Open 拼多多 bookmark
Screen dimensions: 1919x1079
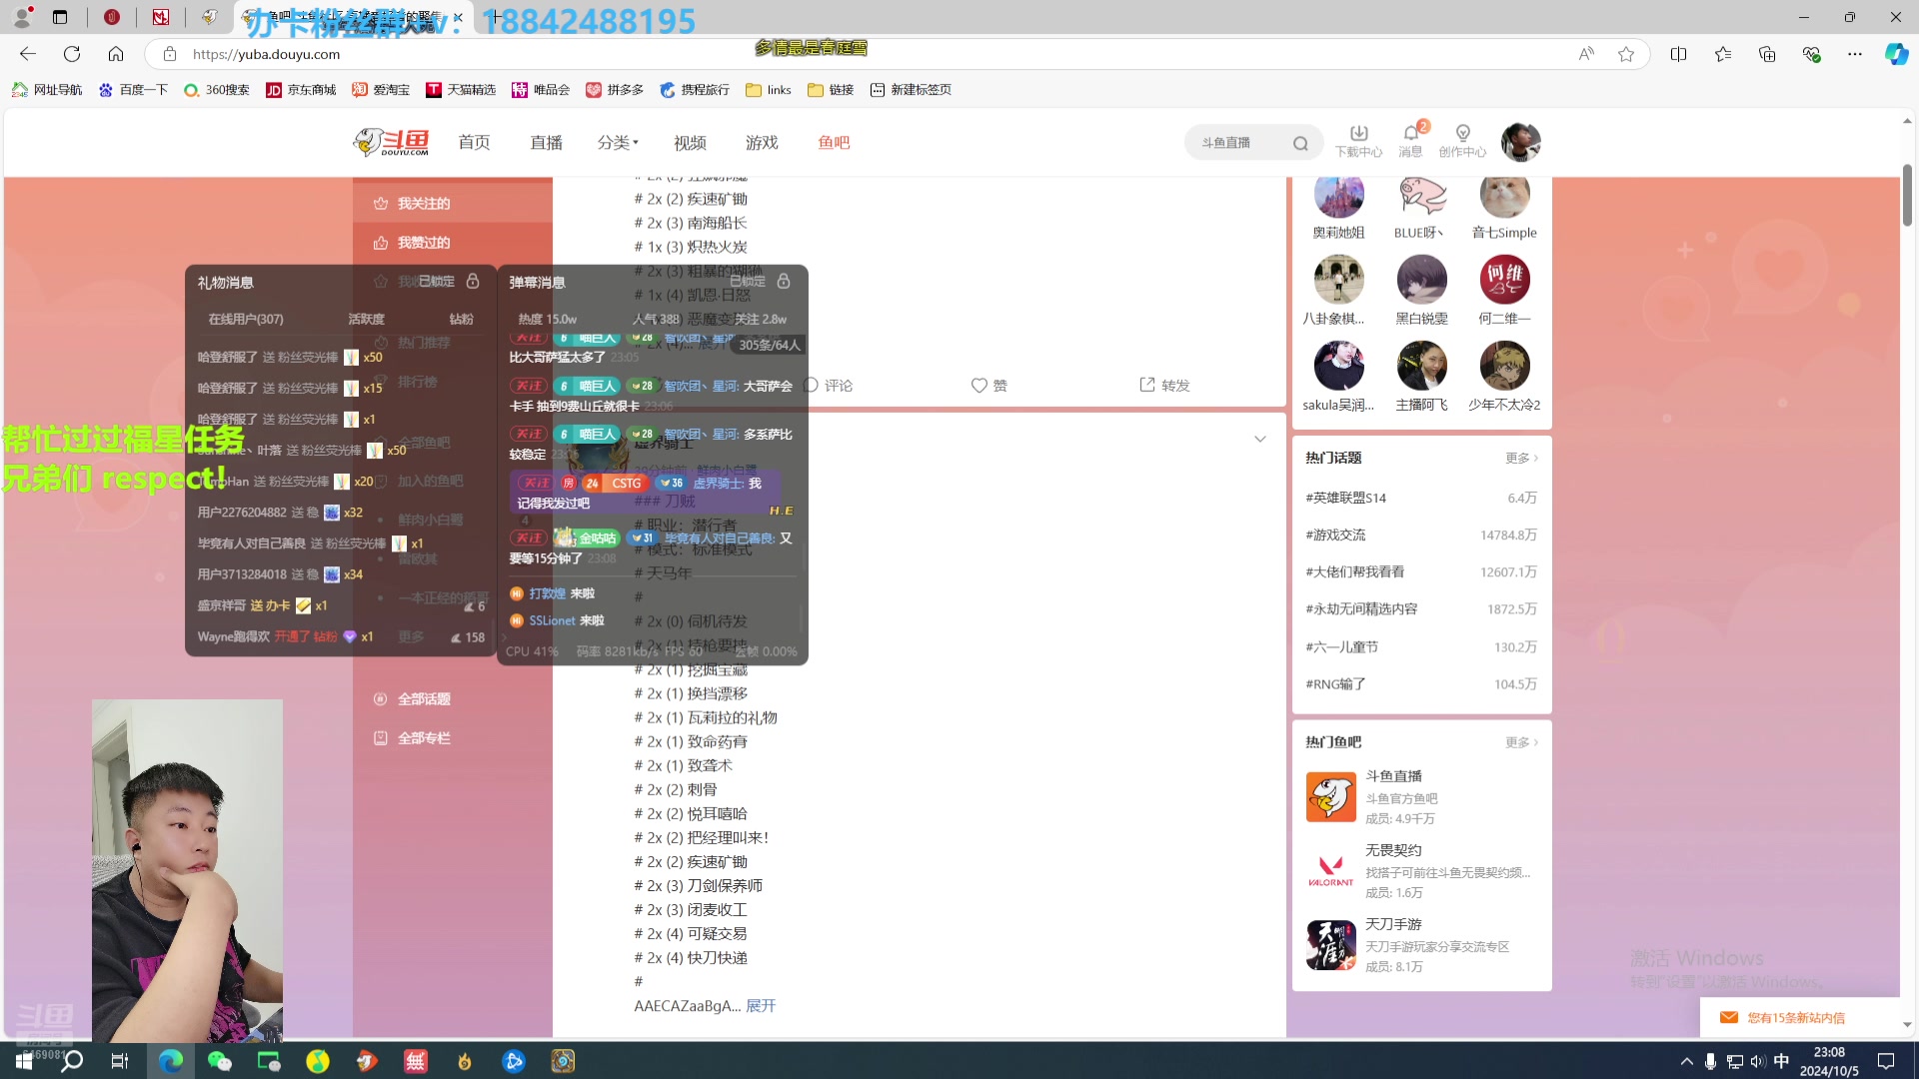(x=615, y=90)
